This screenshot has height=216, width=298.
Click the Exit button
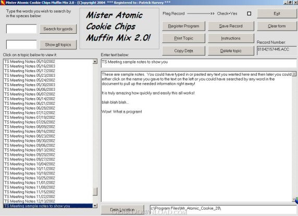tap(277, 14)
